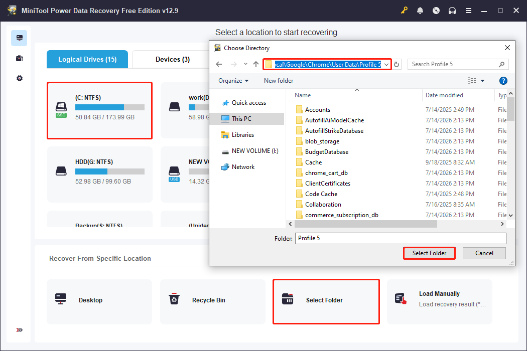The image size is (527, 351).
Task: Click the Cache date 9/18/2025 8:32 AM
Action: (x=450, y=162)
